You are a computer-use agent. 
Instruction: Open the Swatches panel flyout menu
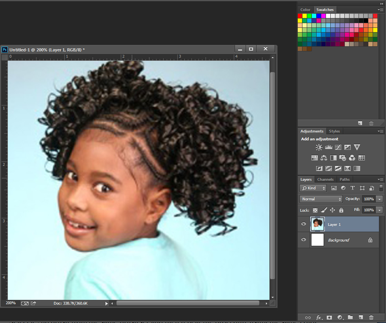tap(381, 9)
